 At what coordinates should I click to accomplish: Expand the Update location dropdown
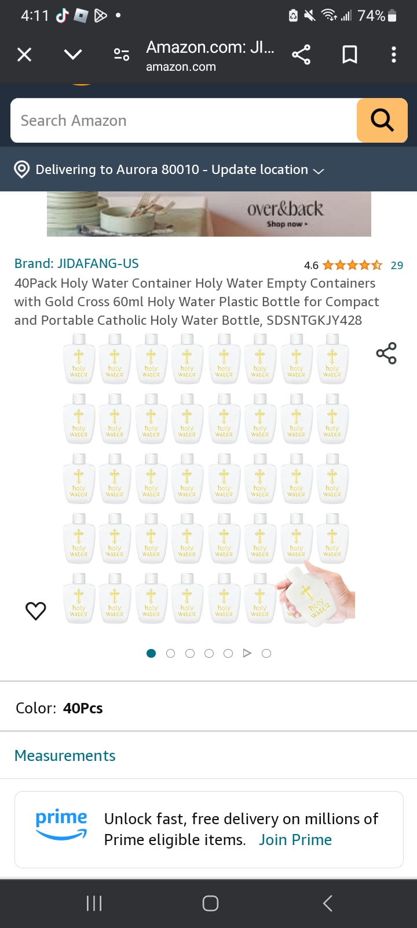318,171
